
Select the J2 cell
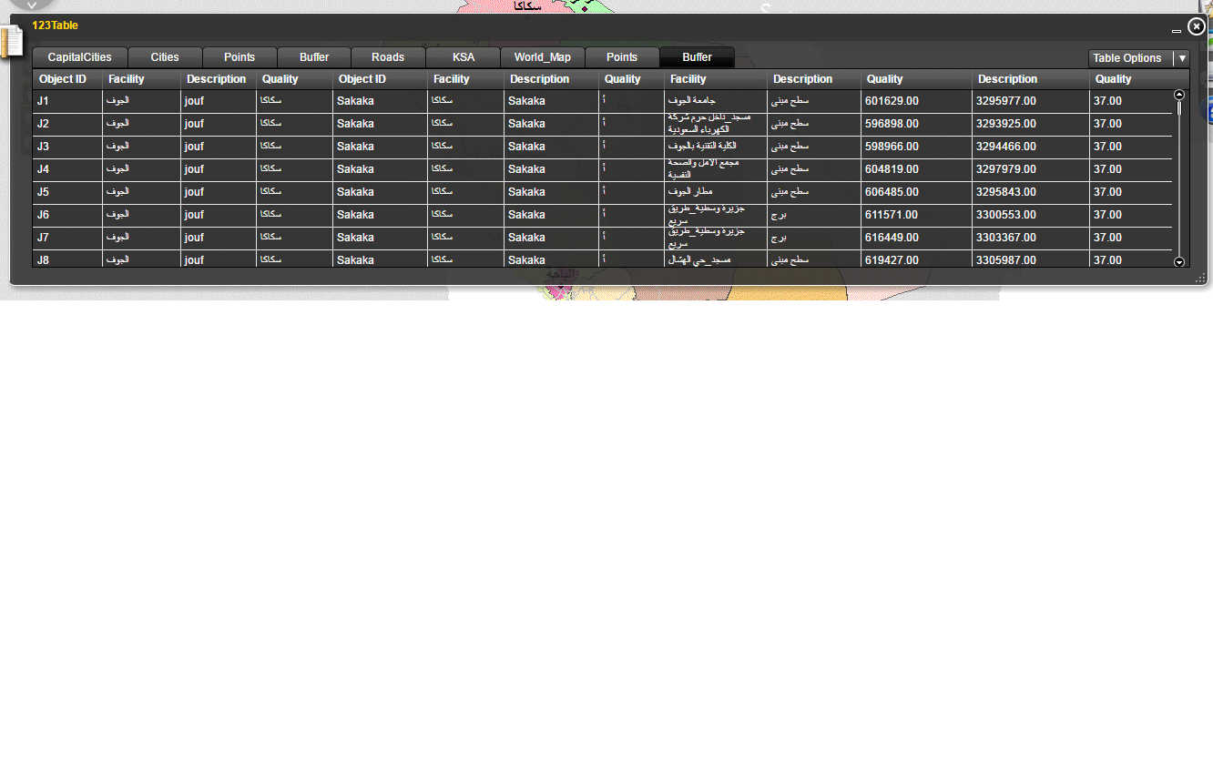[x=67, y=124]
